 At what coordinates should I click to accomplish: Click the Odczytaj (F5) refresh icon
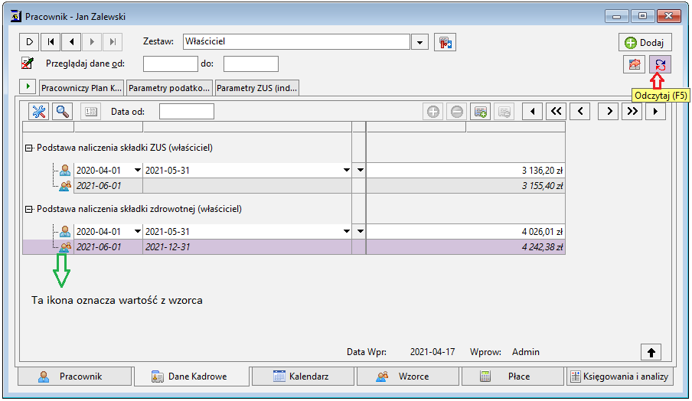pyautogui.click(x=660, y=64)
